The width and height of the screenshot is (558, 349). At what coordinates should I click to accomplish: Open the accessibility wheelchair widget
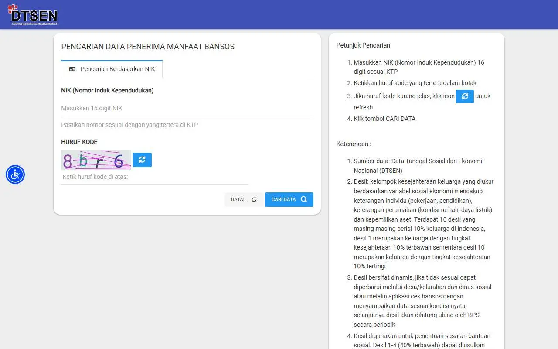[15, 174]
